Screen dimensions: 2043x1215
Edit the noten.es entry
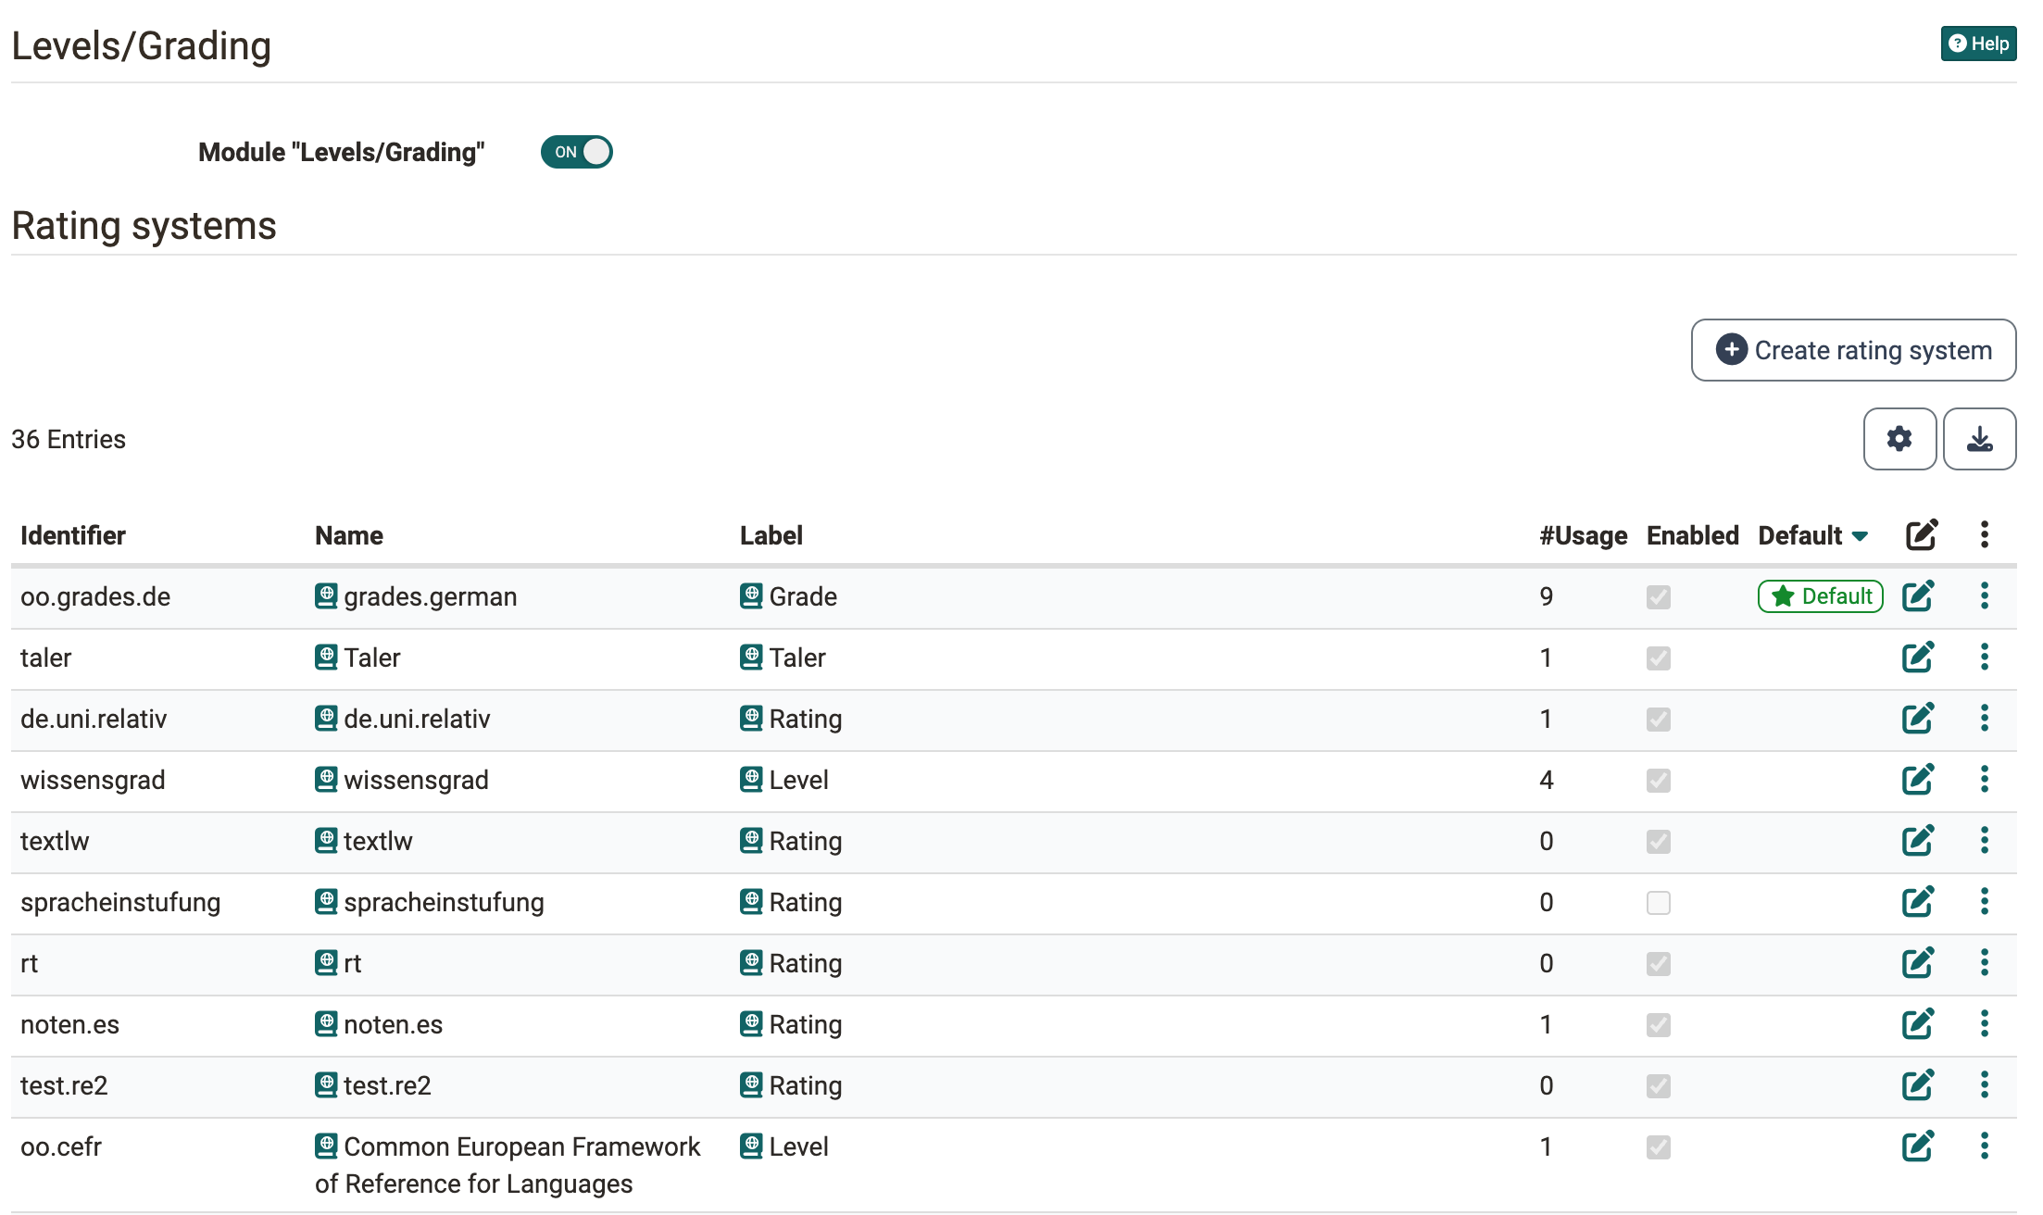point(1918,1024)
